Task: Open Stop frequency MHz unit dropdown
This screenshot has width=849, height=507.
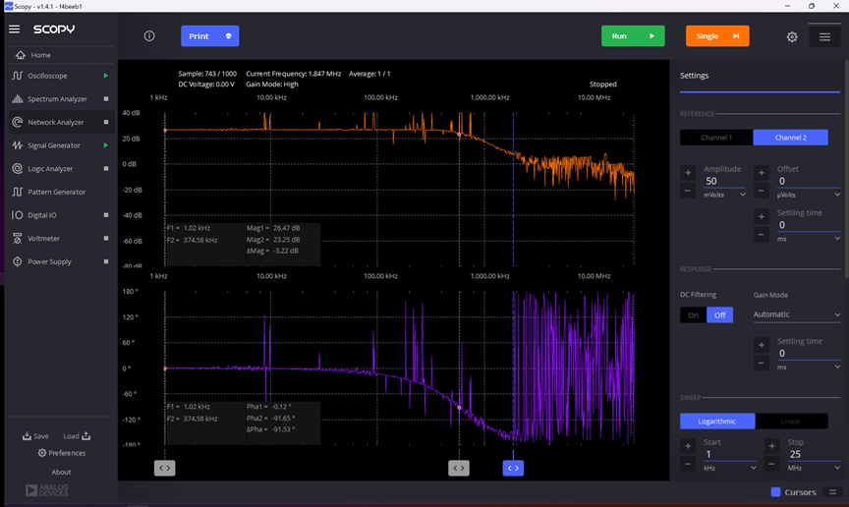Action: coord(815,468)
